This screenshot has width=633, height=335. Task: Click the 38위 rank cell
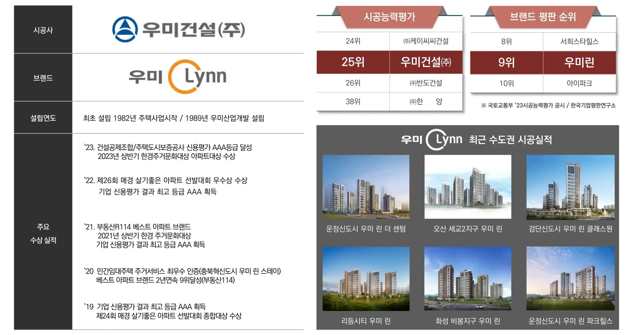pyautogui.click(x=353, y=102)
